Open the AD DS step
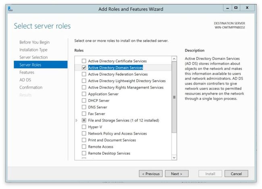262x189 pixels. (25, 80)
